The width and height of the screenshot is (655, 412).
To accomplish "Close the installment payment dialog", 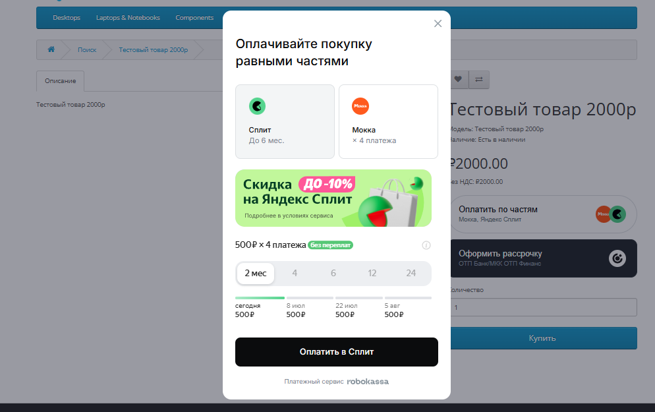I will 438,23.
